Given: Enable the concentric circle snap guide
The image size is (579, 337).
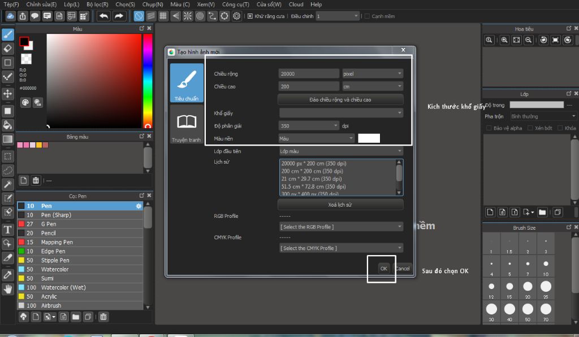Looking at the screenshot, I should coord(200,16).
